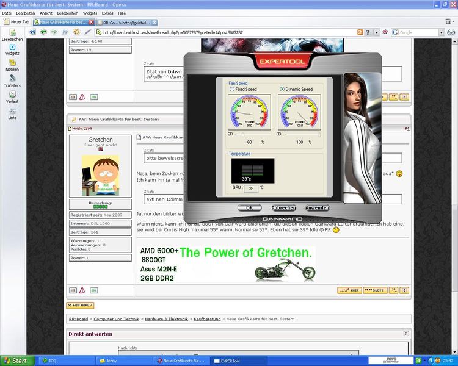Click the wand (pencil) toolbar icon
The height and width of the screenshot is (366, 458).
tap(87, 32)
